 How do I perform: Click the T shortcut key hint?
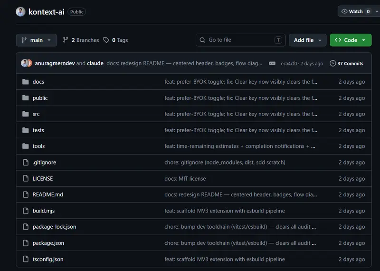pyautogui.click(x=278, y=40)
